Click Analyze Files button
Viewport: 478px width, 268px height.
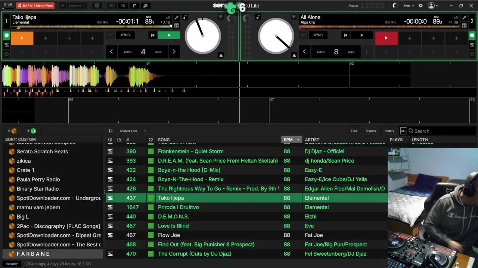coord(128,131)
